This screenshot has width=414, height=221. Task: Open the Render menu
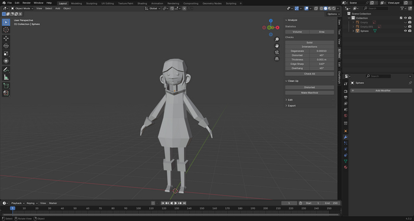tap(27, 3)
